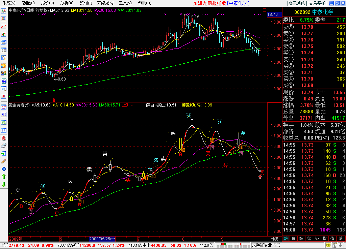Open the 帮助(H) menu
346x249 pixels.
pyautogui.click(x=145, y=3)
